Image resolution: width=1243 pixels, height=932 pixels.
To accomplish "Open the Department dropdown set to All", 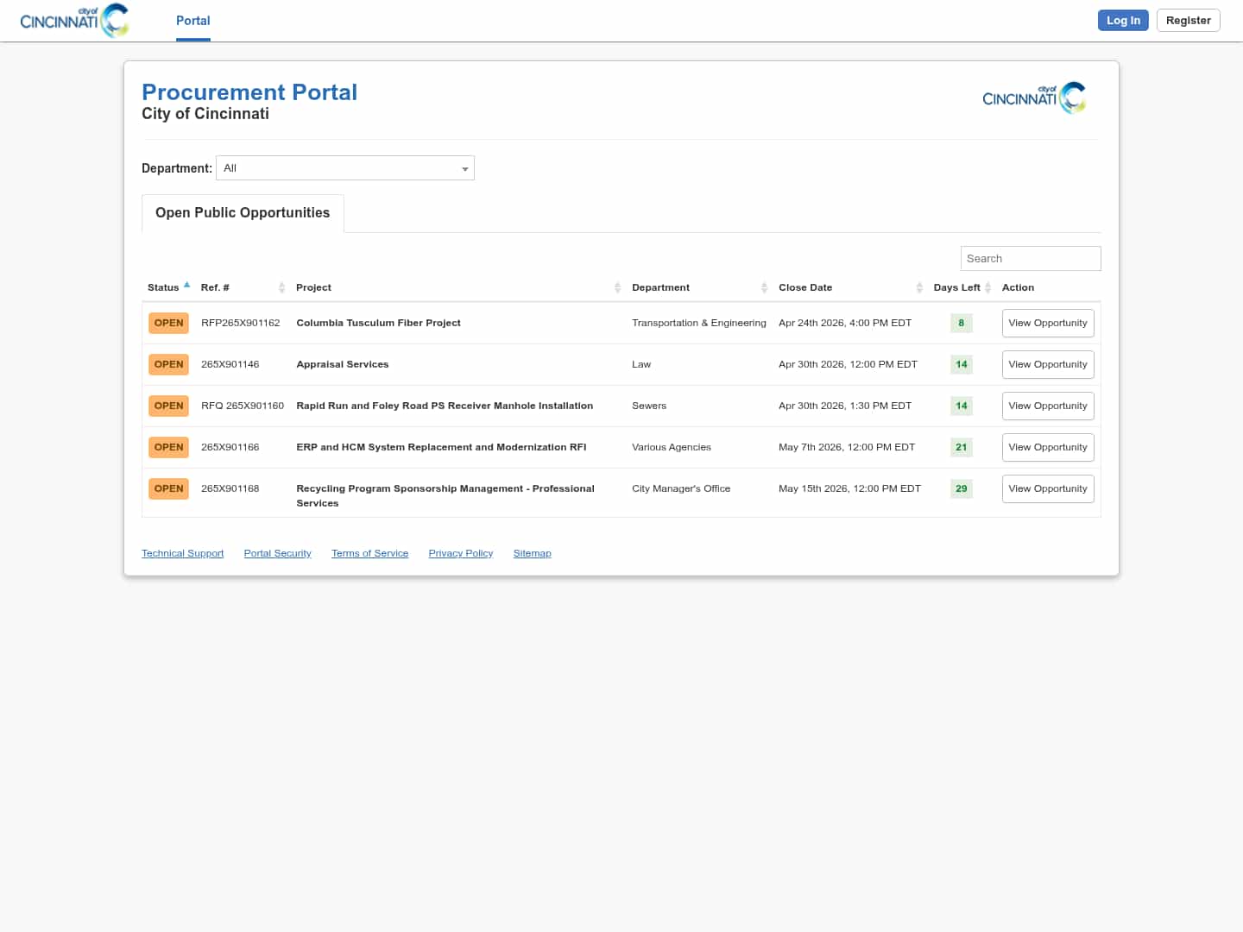I will pos(345,168).
